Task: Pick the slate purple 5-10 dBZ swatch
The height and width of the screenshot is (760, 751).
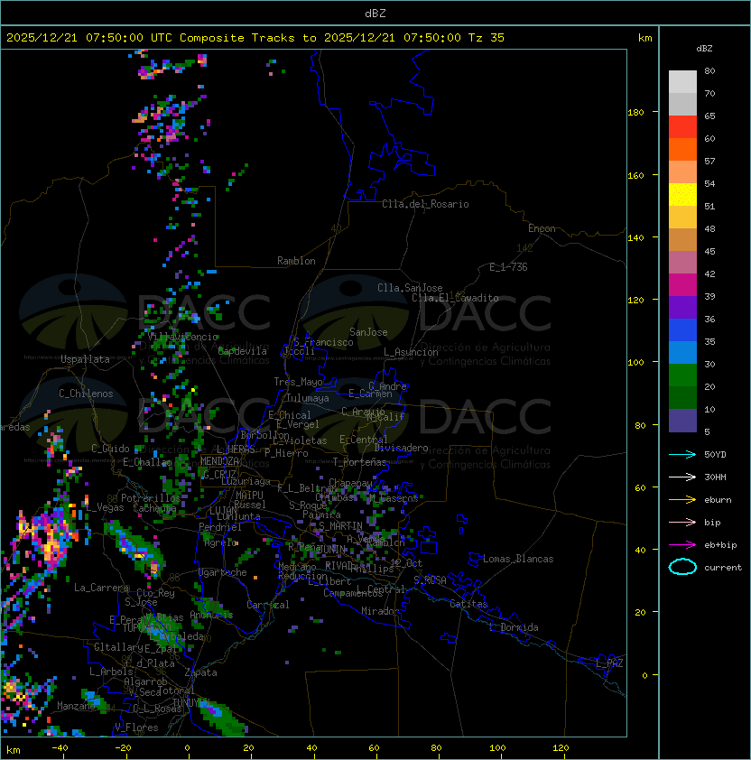Action: point(682,420)
